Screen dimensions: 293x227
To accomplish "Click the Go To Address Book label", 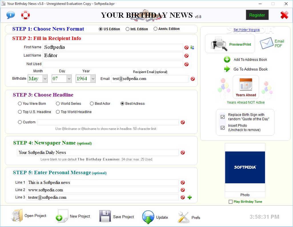I will [250, 69].
